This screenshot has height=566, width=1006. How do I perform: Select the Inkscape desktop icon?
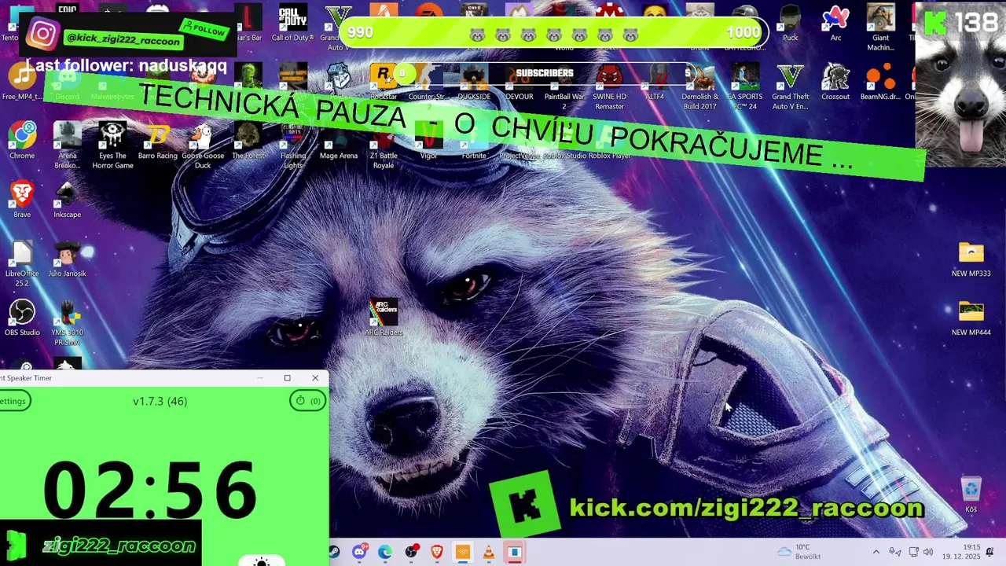68,200
